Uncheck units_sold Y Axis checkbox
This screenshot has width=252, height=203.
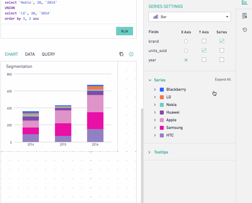(204, 51)
